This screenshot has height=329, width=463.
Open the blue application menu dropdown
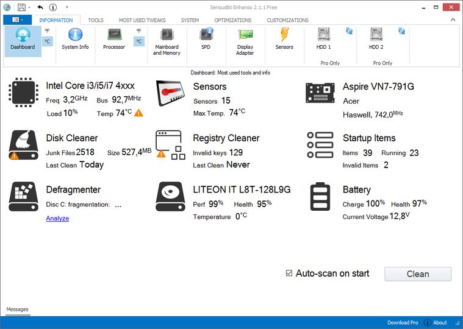click(x=18, y=19)
